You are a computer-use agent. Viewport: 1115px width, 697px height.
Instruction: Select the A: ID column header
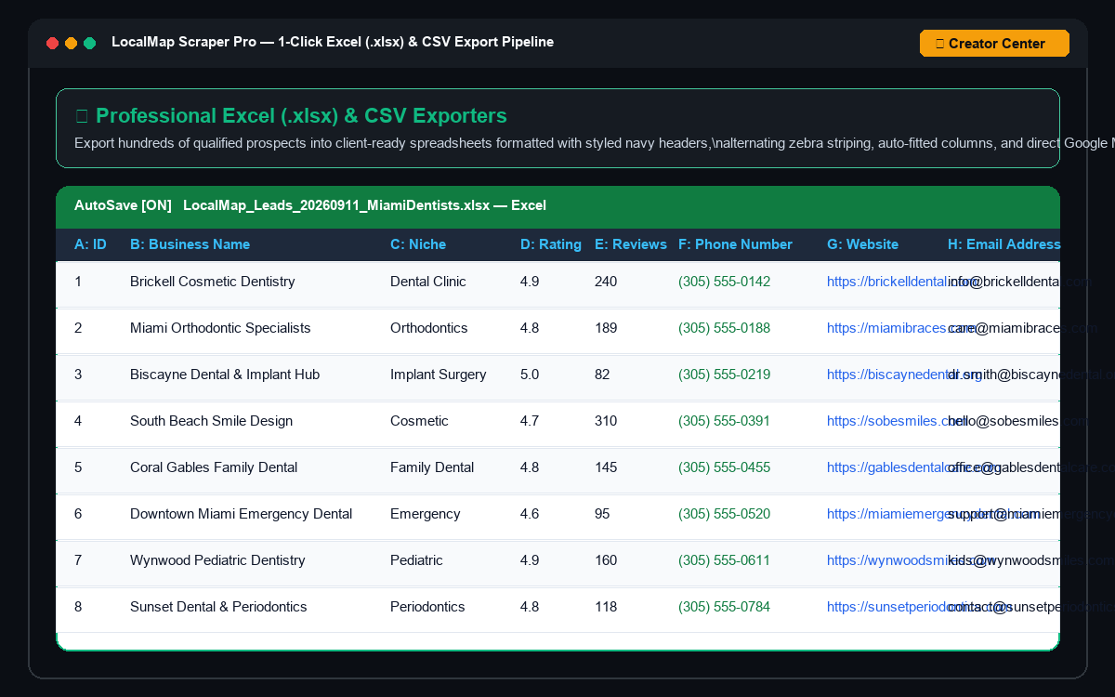point(90,244)
